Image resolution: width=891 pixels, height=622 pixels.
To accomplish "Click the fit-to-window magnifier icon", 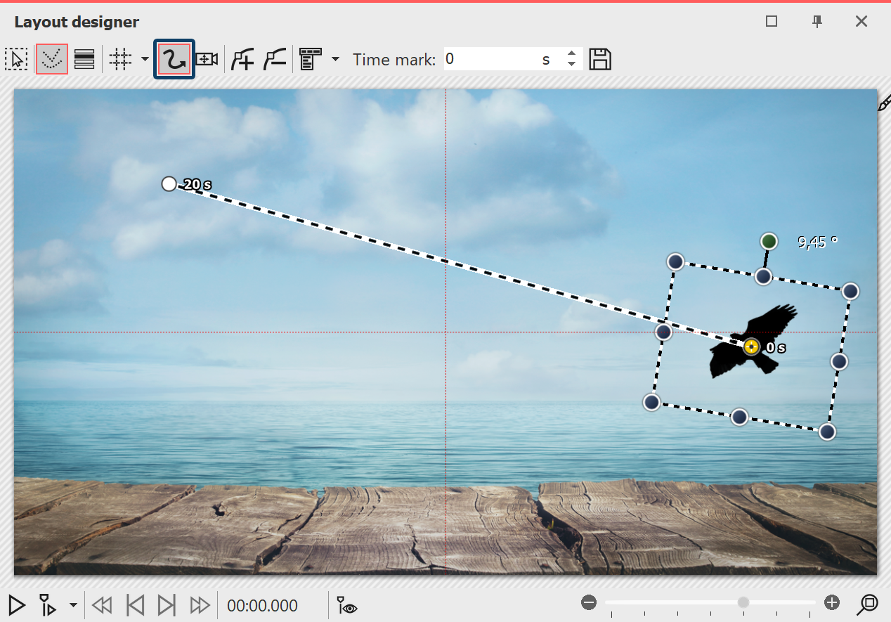I will [x=869, y=604].
